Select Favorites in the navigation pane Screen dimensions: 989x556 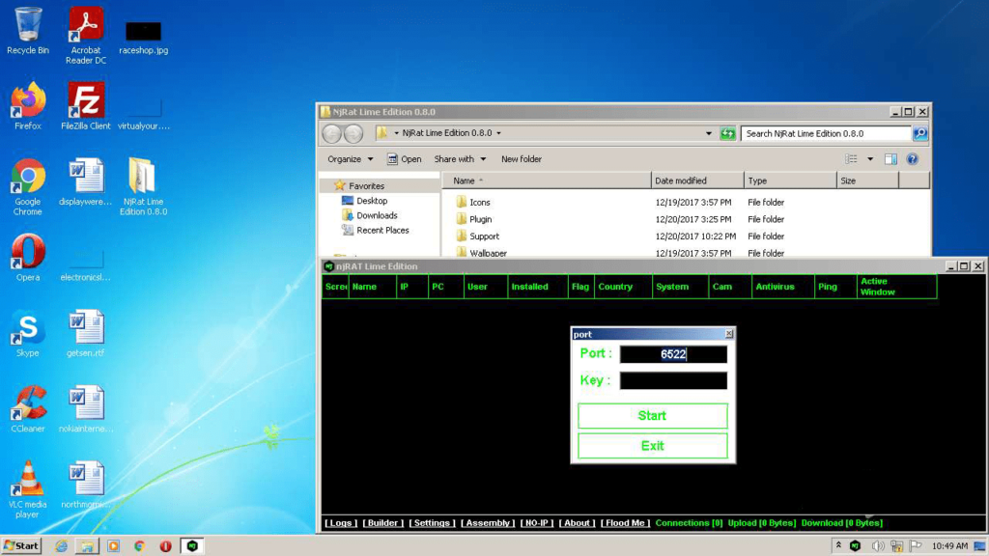tap(366, 186)
